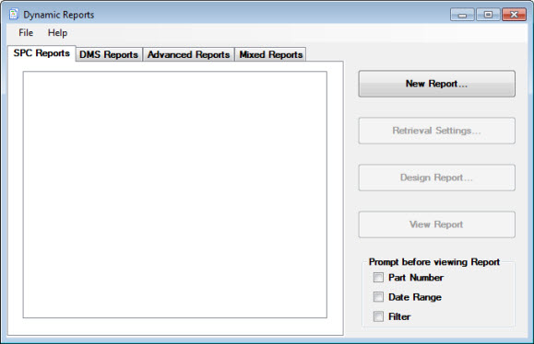Toggle the Date Range checkbox

(378, 297)
